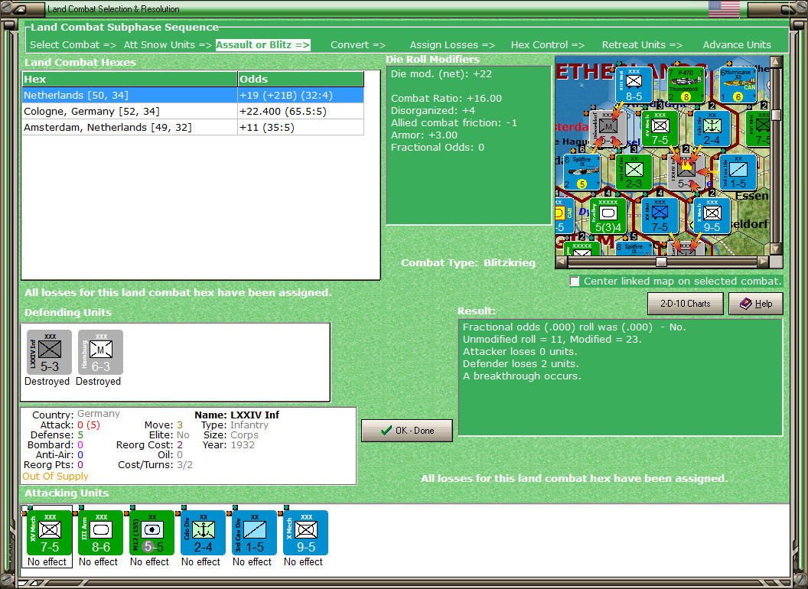808x589 pixels.
Task: Click the Hex column header
Action: (x=129, y=80)
